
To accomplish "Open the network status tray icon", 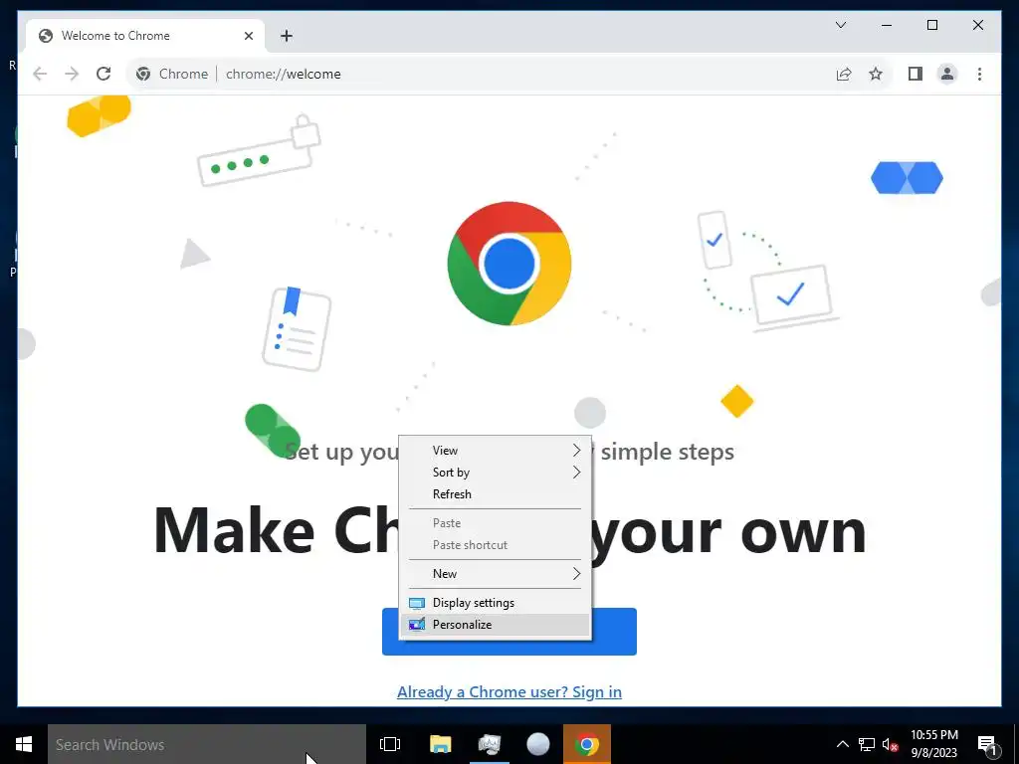I will click(867, 744).
